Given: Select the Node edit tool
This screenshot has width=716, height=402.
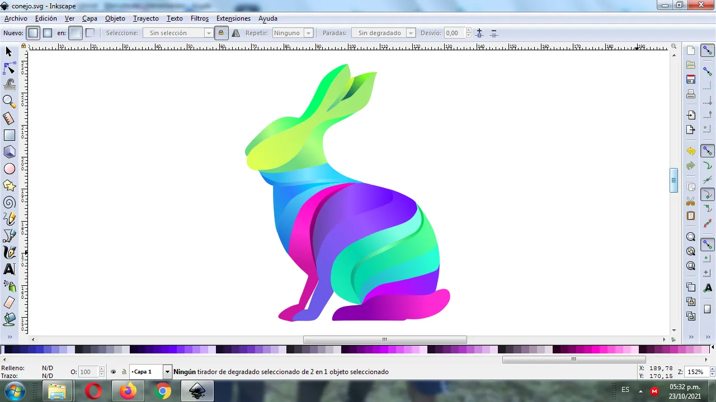Looking at the screenshot, I should [9, 68].
